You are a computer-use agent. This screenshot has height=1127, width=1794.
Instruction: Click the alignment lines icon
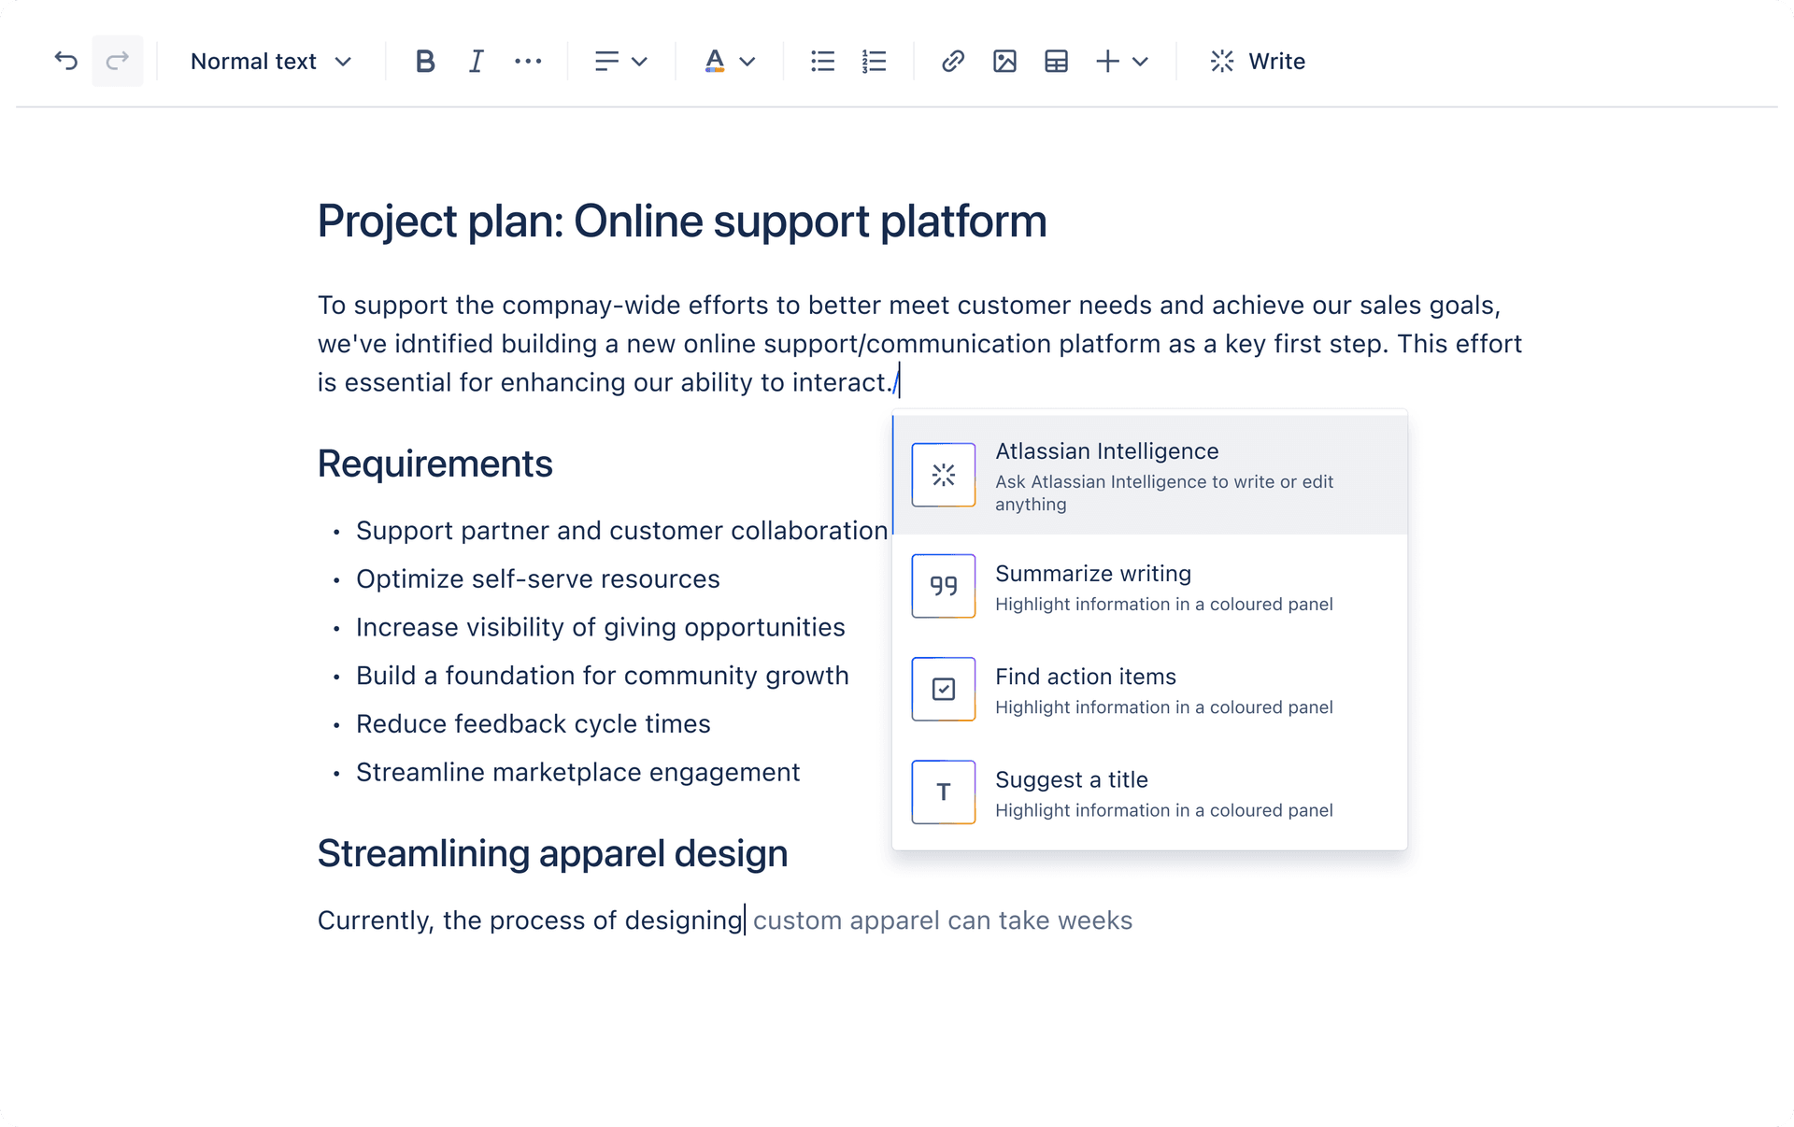point(606,62)
